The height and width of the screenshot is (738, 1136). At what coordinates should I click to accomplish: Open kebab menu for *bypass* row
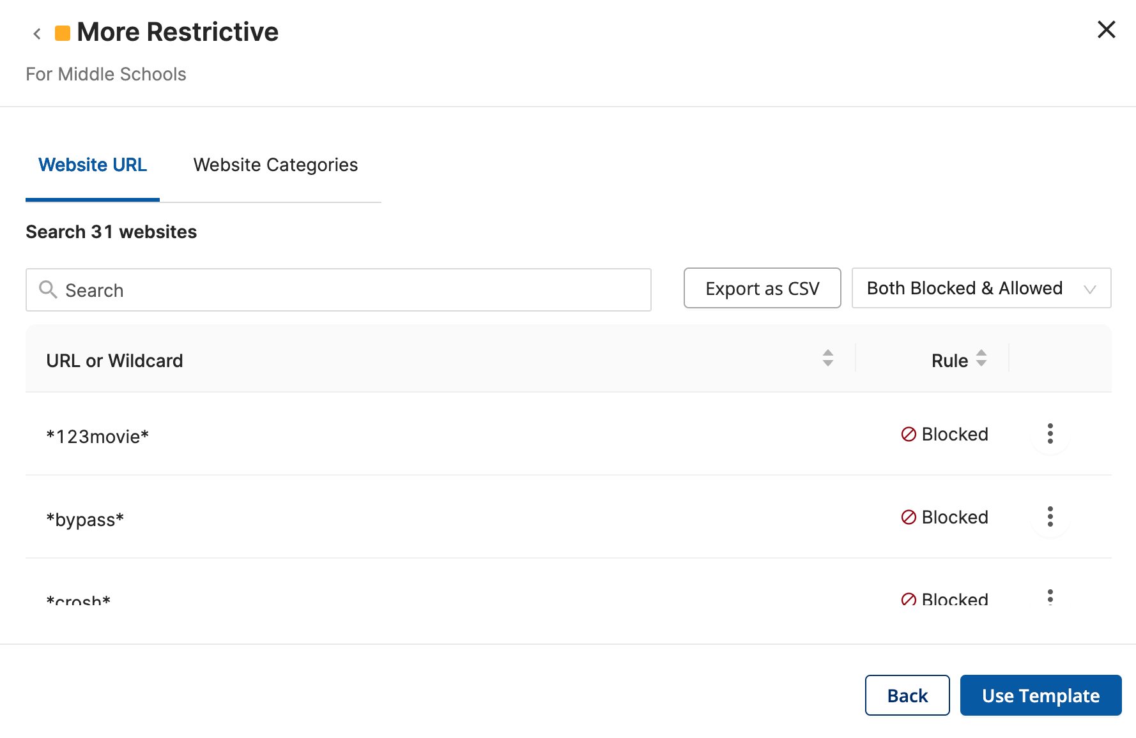[x=1050, y=516]
